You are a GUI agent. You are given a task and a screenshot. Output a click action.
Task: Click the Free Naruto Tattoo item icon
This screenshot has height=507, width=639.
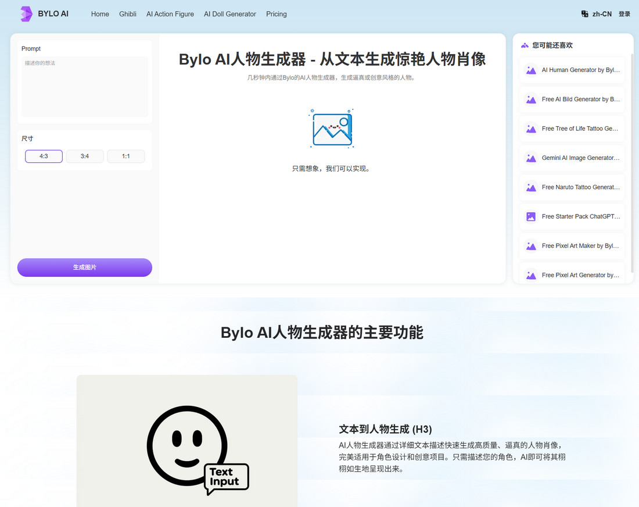[x=531, y=188]
